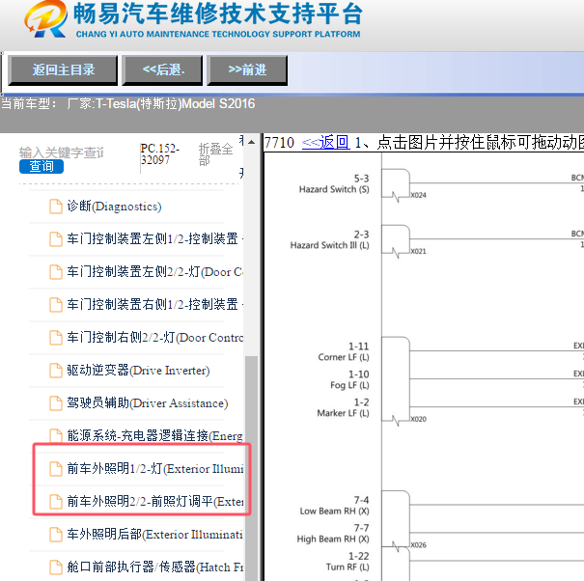This screenshot has height=581, width=584.
Task: Click the 当前车型 Tesla Model S2016 text
Action: (x=128, y=103)
